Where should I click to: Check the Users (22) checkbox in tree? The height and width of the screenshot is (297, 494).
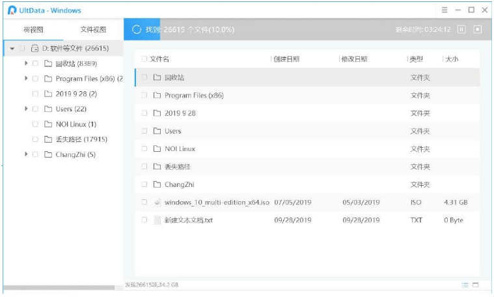pos(35,109)
